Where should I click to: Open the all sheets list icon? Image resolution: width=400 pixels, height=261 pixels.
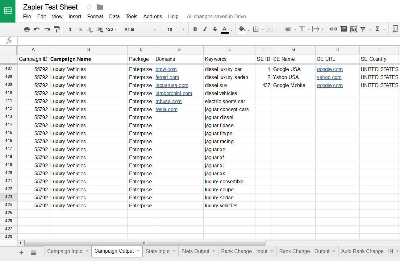33,253
